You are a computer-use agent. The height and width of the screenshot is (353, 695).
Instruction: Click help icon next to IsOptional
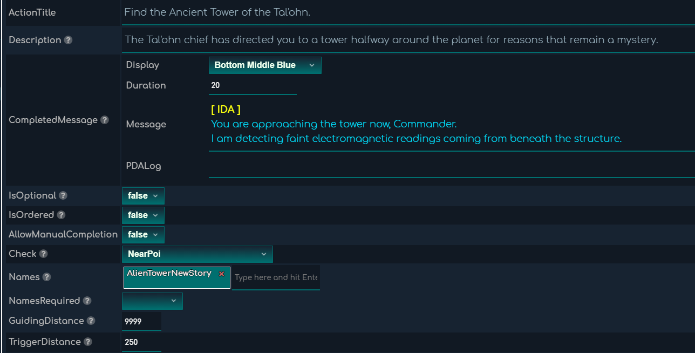[63, 196]
